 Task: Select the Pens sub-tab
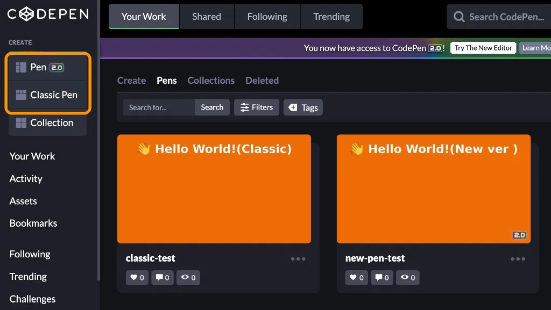click(x=167, y=80)
